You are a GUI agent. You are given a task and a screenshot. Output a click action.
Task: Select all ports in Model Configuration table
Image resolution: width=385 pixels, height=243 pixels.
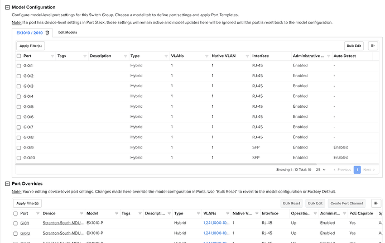(x=18, y=56)
